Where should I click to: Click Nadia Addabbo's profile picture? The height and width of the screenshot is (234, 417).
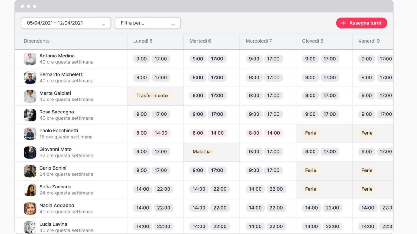(30, 208)
